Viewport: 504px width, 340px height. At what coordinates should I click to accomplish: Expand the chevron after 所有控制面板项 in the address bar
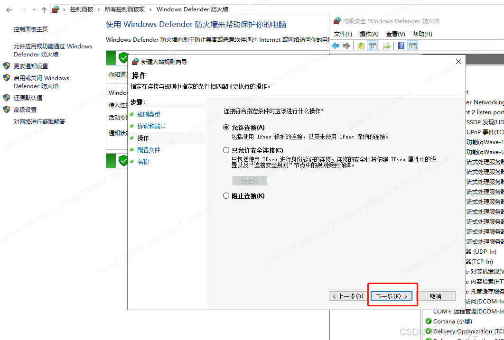(x=151, y=9)
